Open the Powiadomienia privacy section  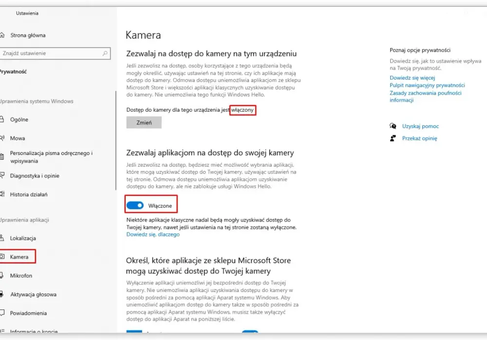28,313
